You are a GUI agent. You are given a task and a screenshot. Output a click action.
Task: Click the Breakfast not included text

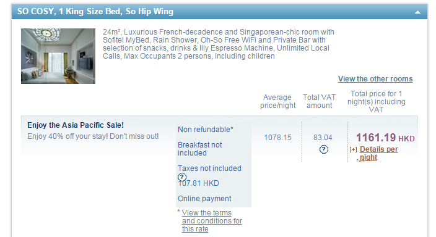[x=200, y=149]
